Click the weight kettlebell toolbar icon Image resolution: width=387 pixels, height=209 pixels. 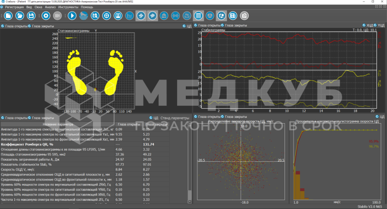coord(164,16)
